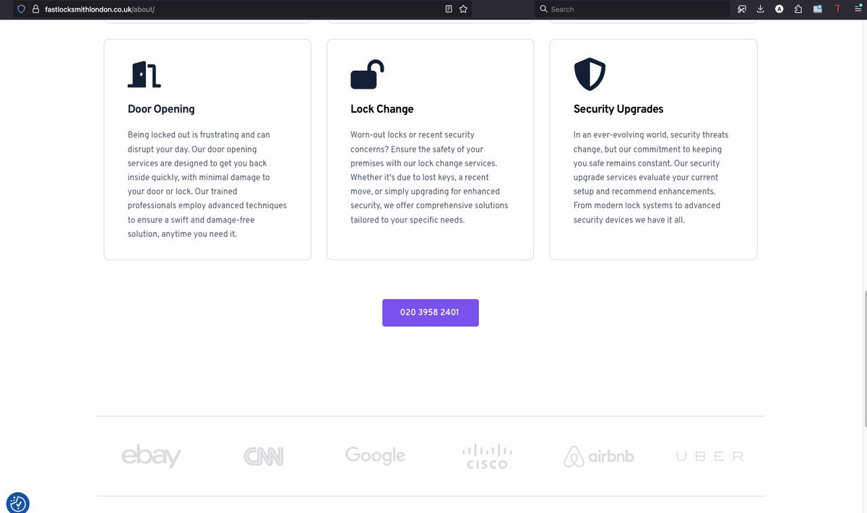
Task: Click the Cisco logo
Action: [x=486, y=456]
